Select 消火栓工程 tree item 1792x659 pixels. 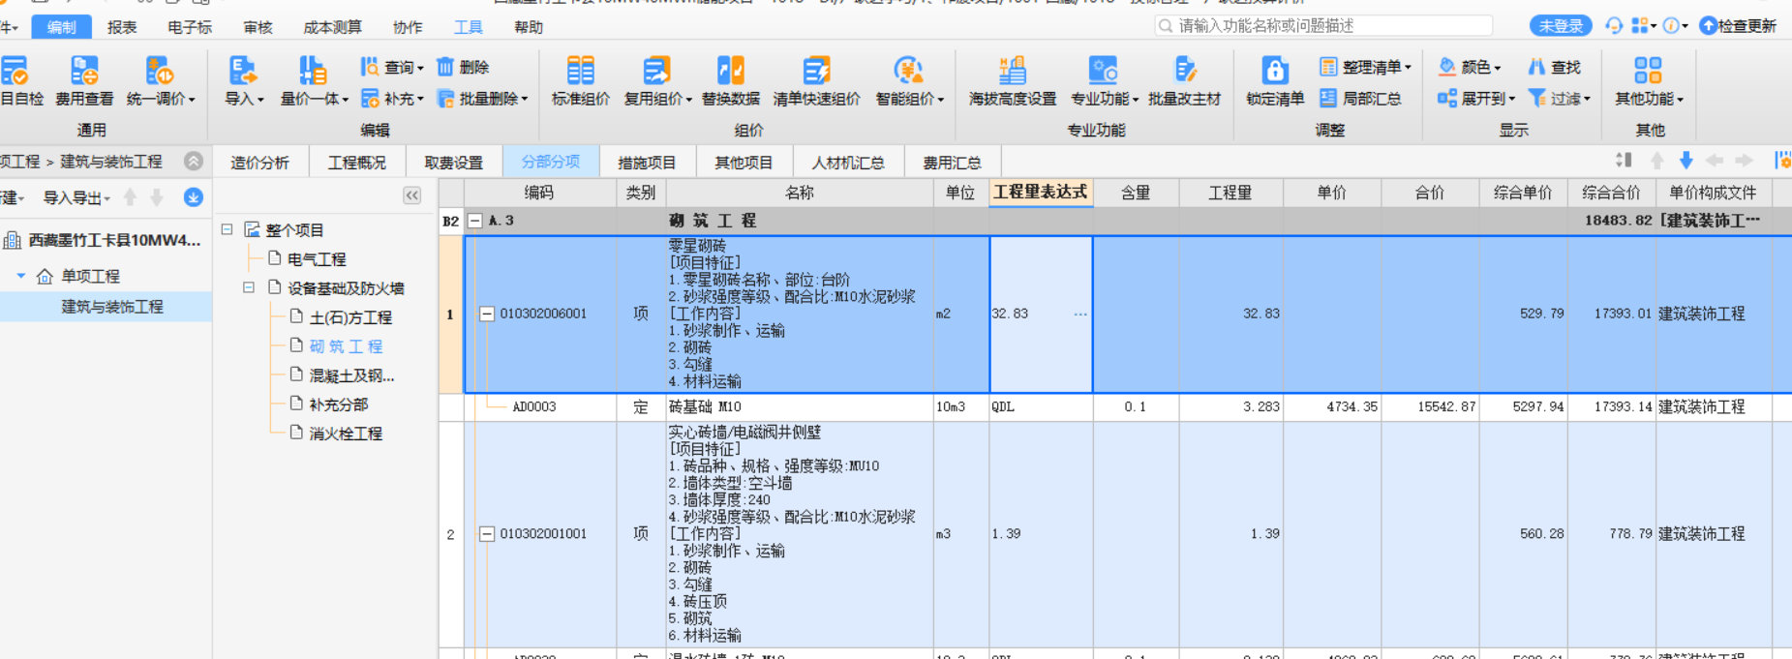pyautogui.click(x=346, y=434)
